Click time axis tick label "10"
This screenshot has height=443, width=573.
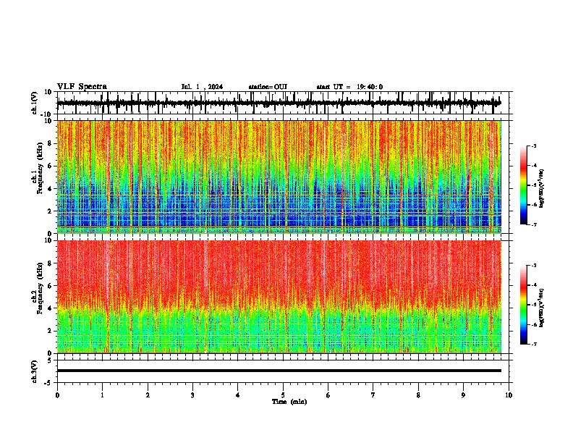tap(509, 395)
